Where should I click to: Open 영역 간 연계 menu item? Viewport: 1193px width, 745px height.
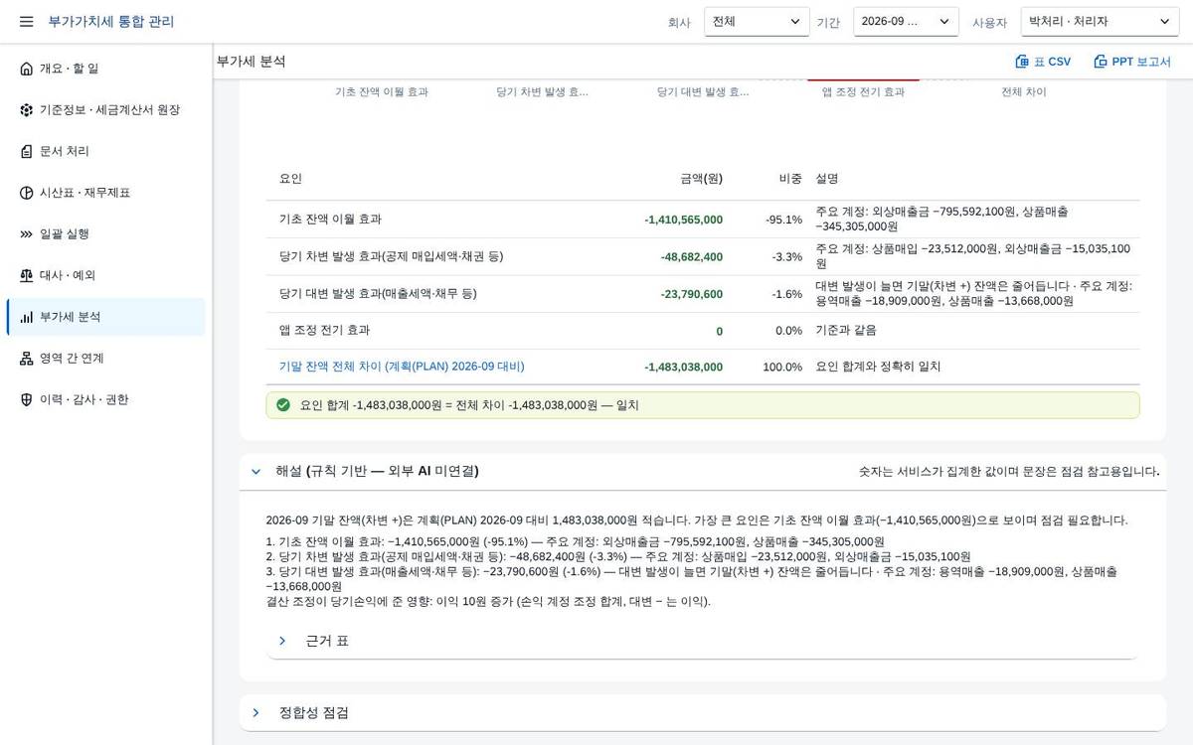click(105, 359)
